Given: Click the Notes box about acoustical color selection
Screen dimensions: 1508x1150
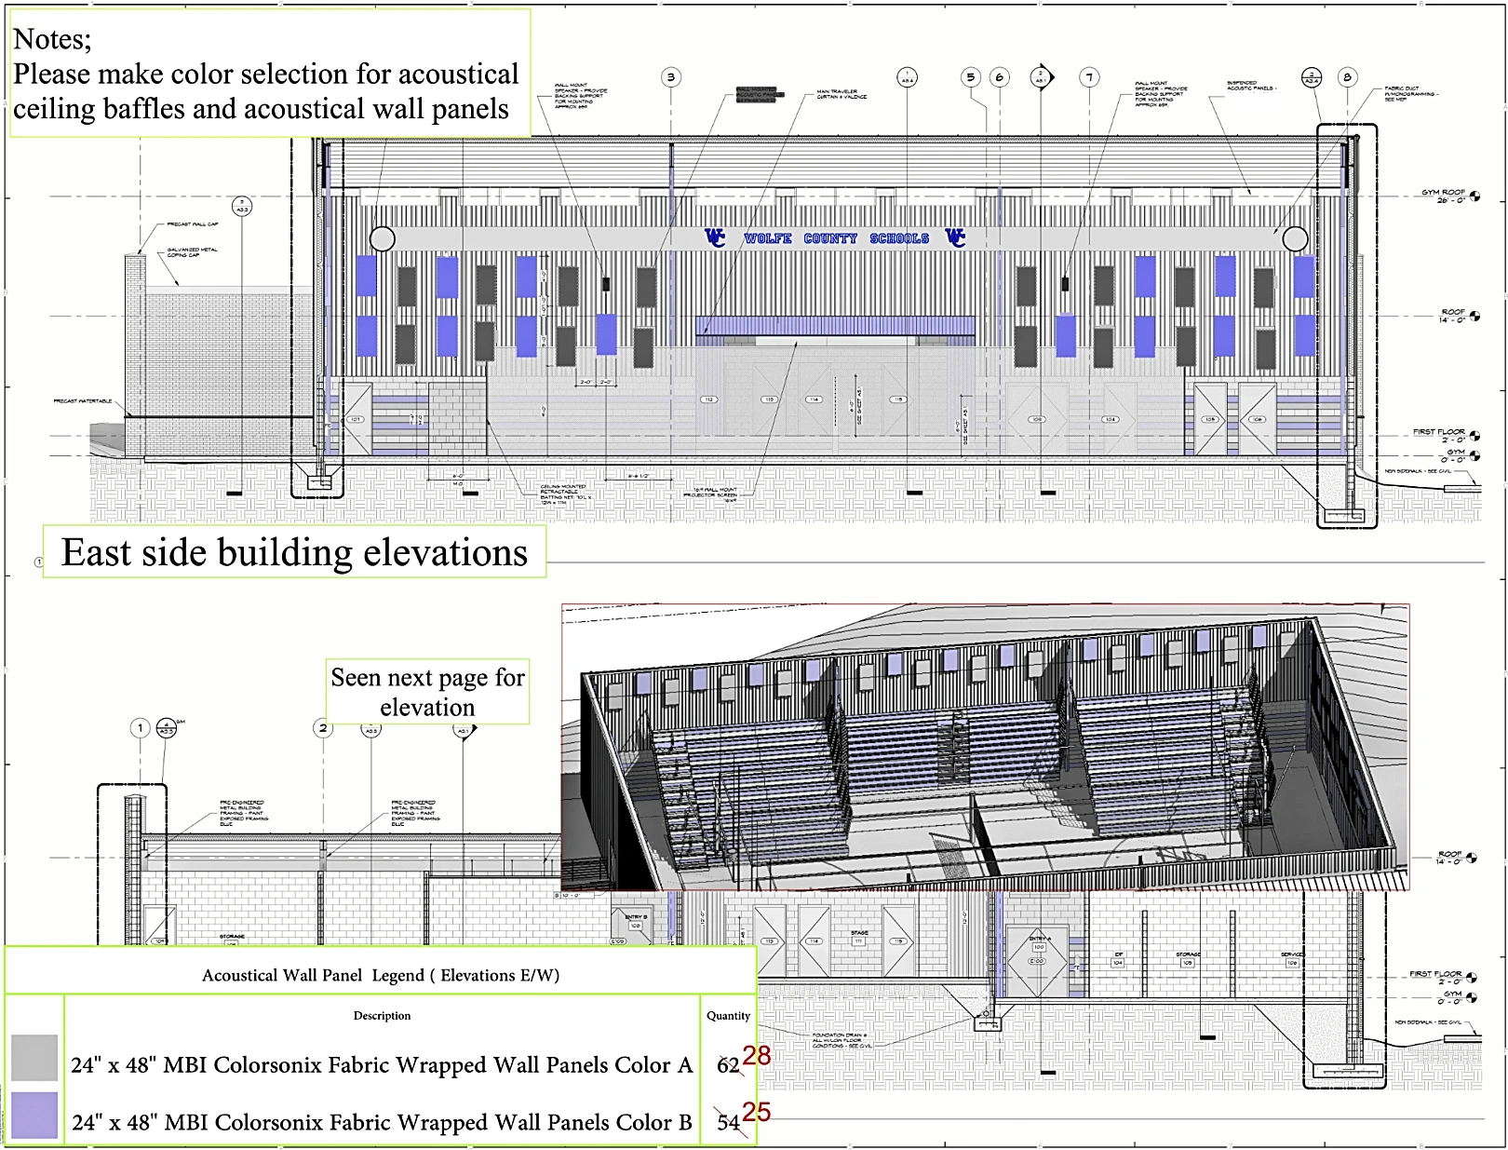Looking at the screenshot, I should click(x=265, y=73).
